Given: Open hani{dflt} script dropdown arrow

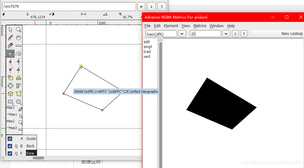Looking at the screenshot, I should (x=182, y=34).
